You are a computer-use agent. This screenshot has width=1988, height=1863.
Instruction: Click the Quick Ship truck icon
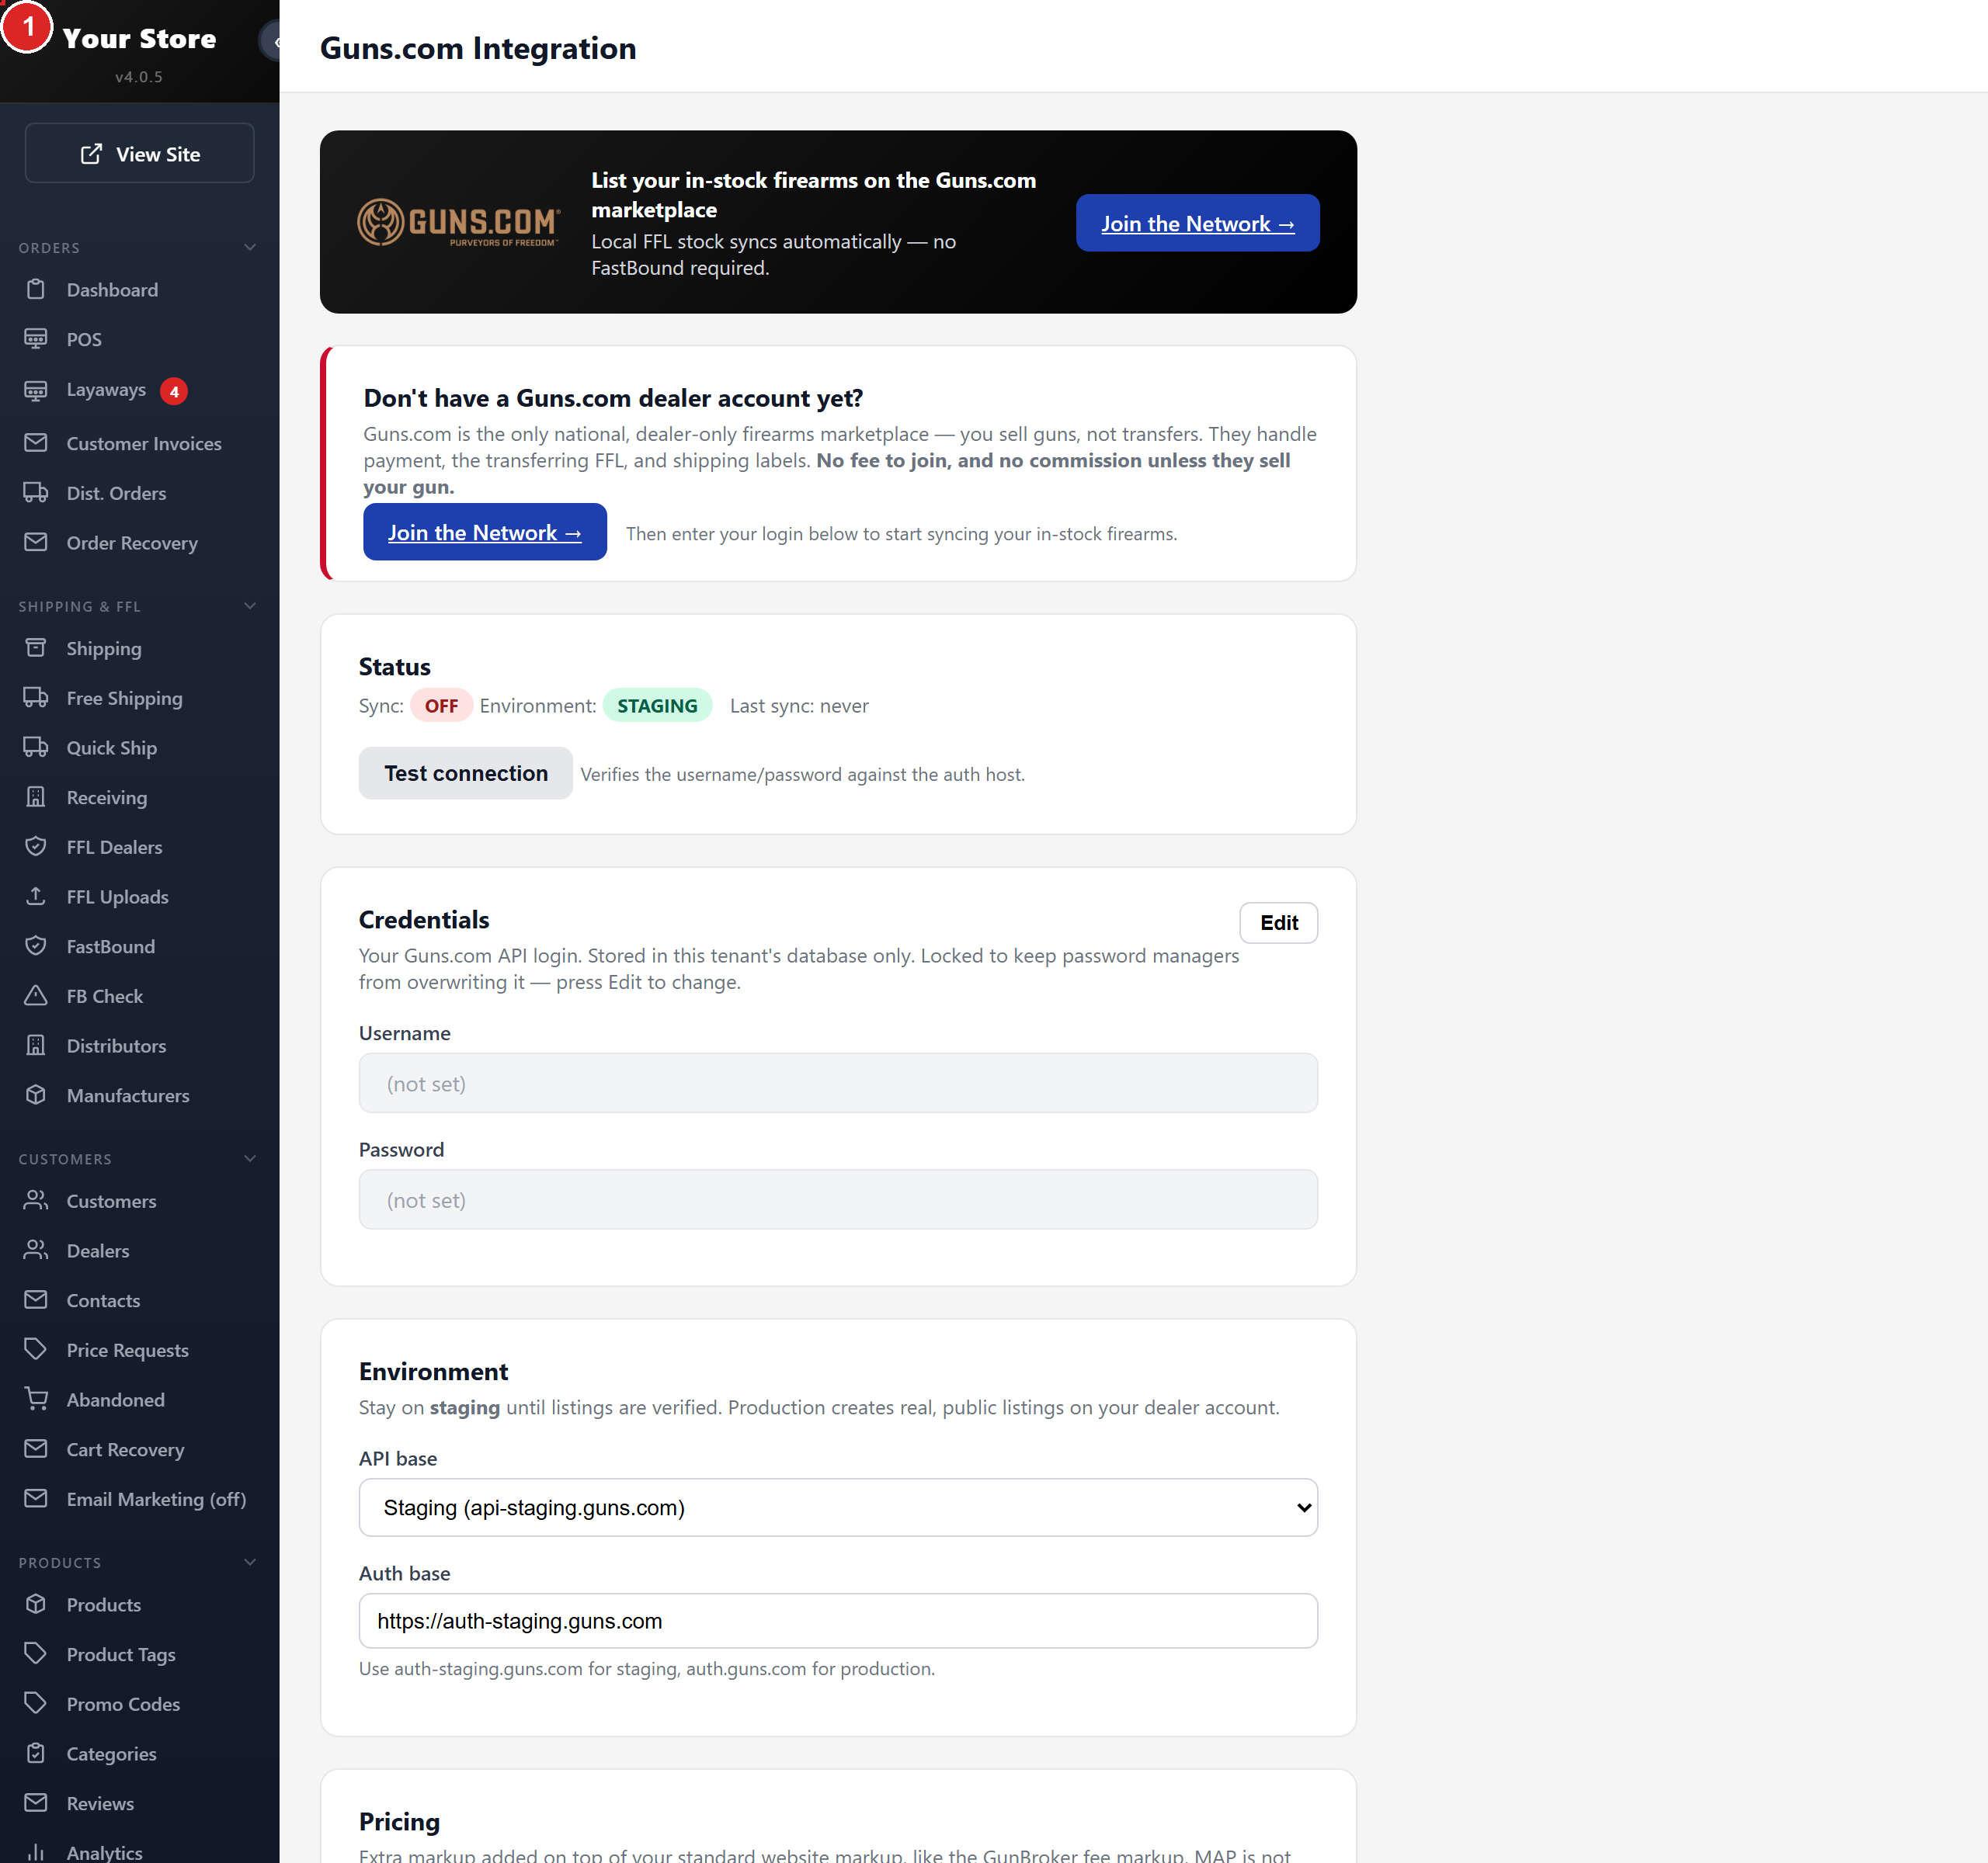(36, 748)
